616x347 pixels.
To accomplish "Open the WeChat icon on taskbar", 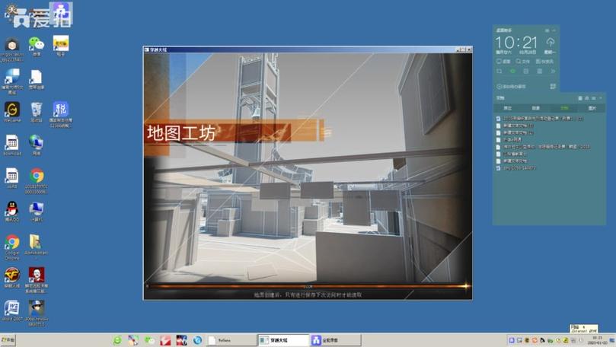I will 149,340.
